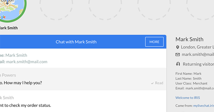This screenshot has width=214, height=112.
Task: Click the MORE button in chat header
Action: tap(154, 42)
